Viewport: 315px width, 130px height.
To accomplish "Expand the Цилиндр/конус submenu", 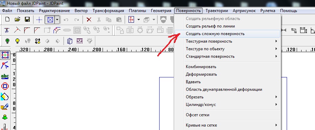I will coord(228,105).
